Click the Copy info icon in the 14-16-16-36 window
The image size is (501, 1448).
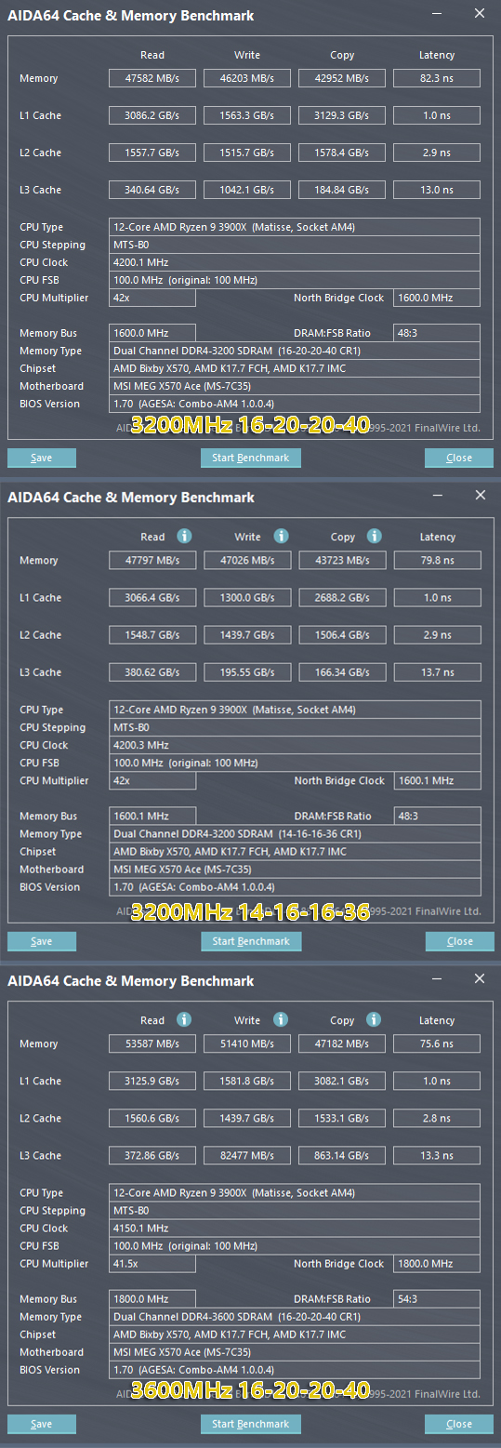pos(374,537)
